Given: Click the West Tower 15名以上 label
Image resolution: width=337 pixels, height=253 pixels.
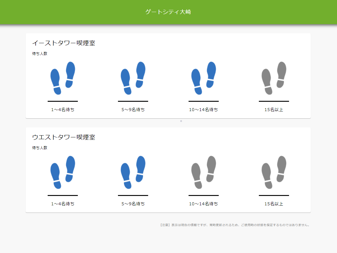Looking at the screenshot, I should tap(274, 204).
